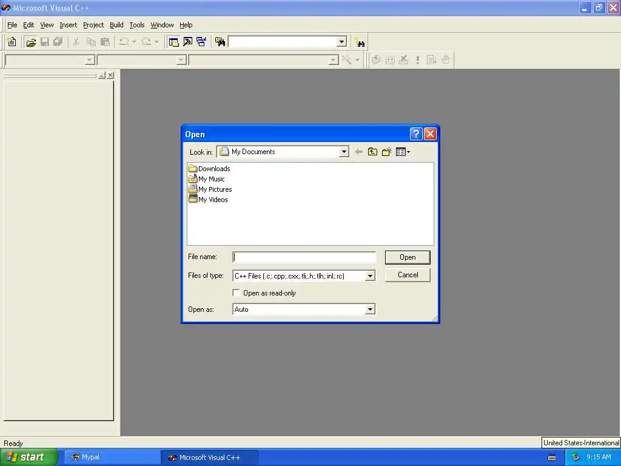Expand the Open as Auto dropdown
This screenshot has width=621, height=466.
[370, 309]
